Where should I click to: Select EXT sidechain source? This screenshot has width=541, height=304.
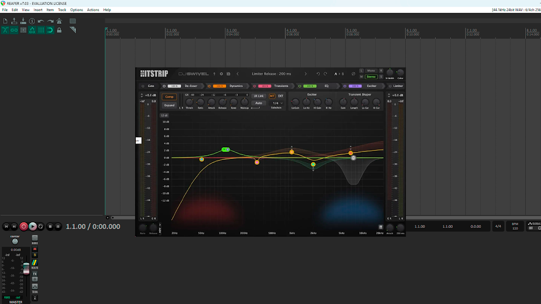281,96
